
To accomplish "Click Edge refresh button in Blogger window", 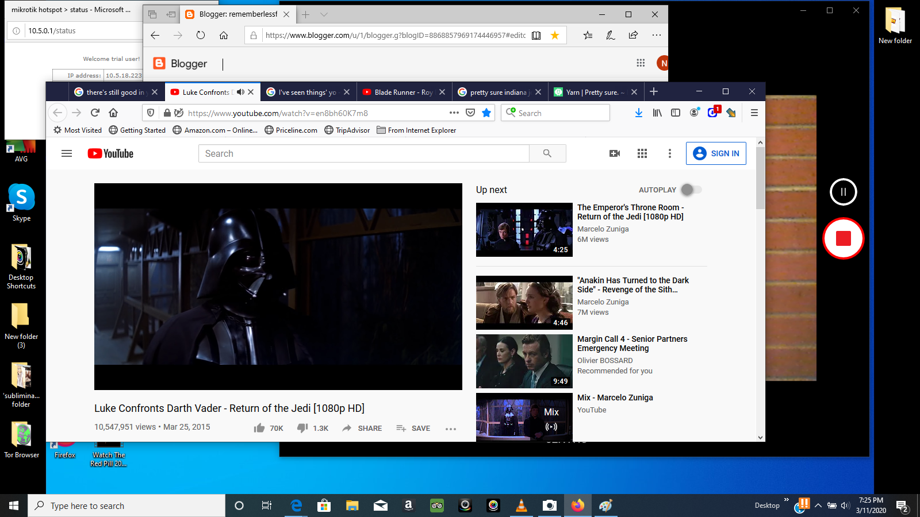I will pos(201,35).
